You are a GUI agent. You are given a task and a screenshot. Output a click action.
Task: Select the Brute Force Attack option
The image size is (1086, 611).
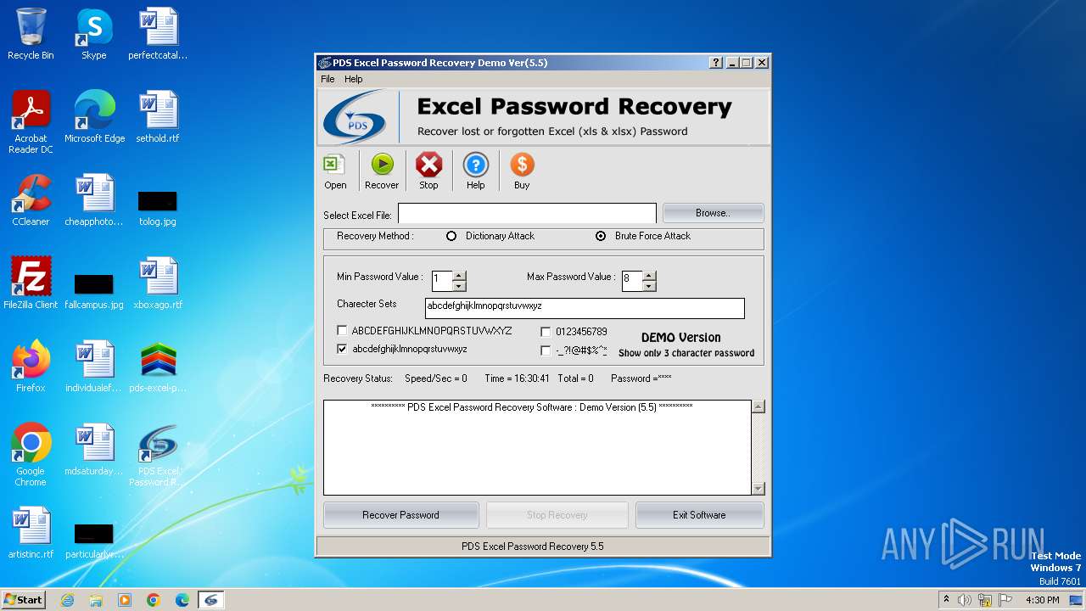tap(601, 236)
